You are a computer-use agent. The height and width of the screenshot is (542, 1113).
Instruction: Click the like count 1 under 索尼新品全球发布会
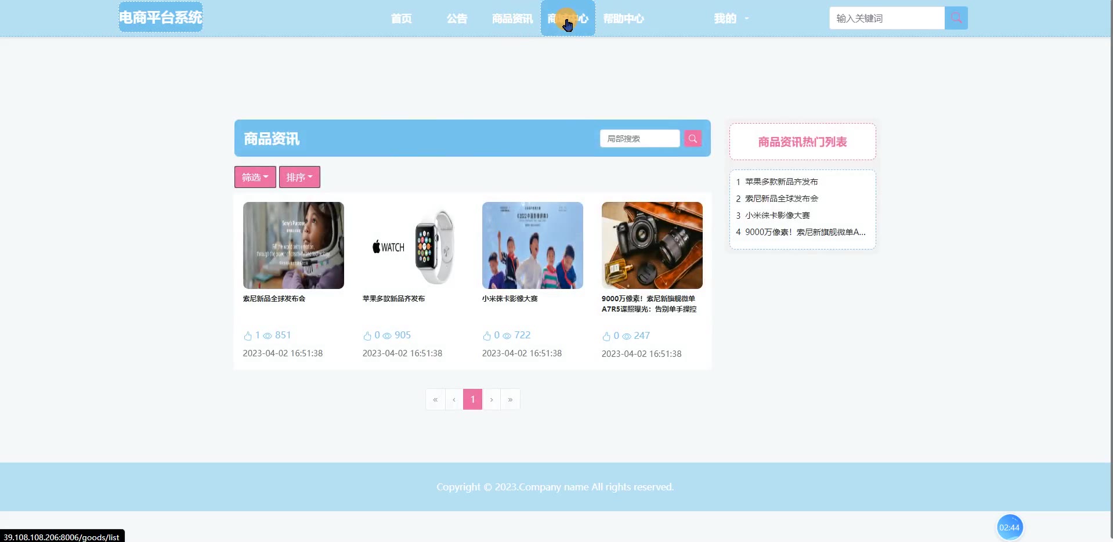pos(258,335)
